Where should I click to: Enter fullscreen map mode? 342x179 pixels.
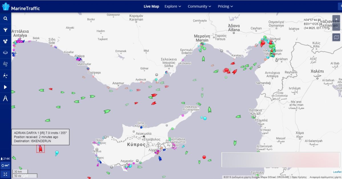pyautogui.click(x=5, y=174)
